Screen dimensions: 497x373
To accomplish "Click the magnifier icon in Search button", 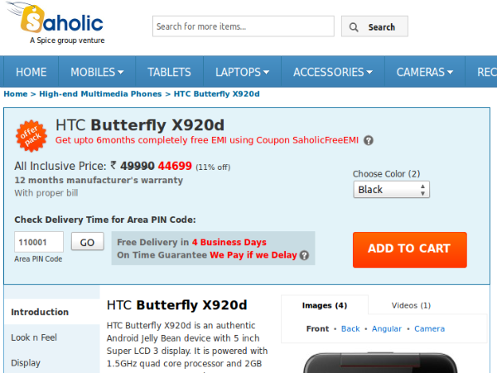I will 355,27.
